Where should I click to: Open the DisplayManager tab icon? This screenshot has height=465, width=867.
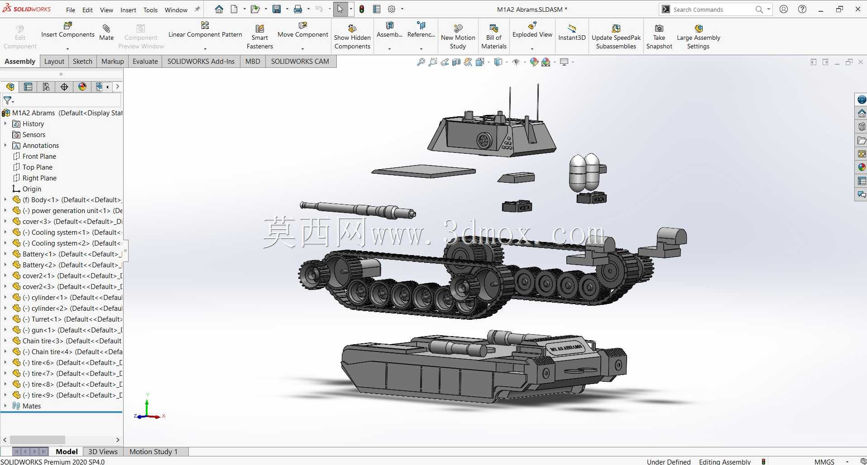[82, 87]
